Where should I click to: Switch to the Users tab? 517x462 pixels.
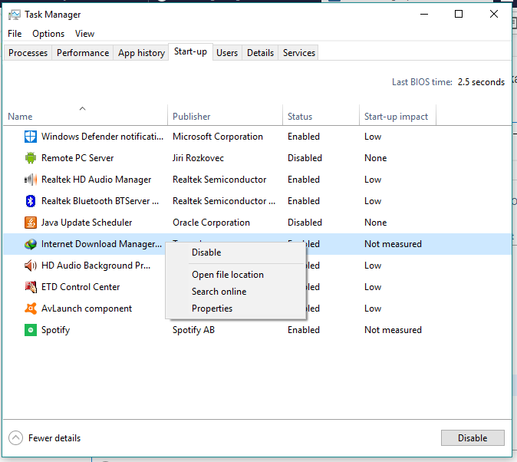click(x=227, y=53)
